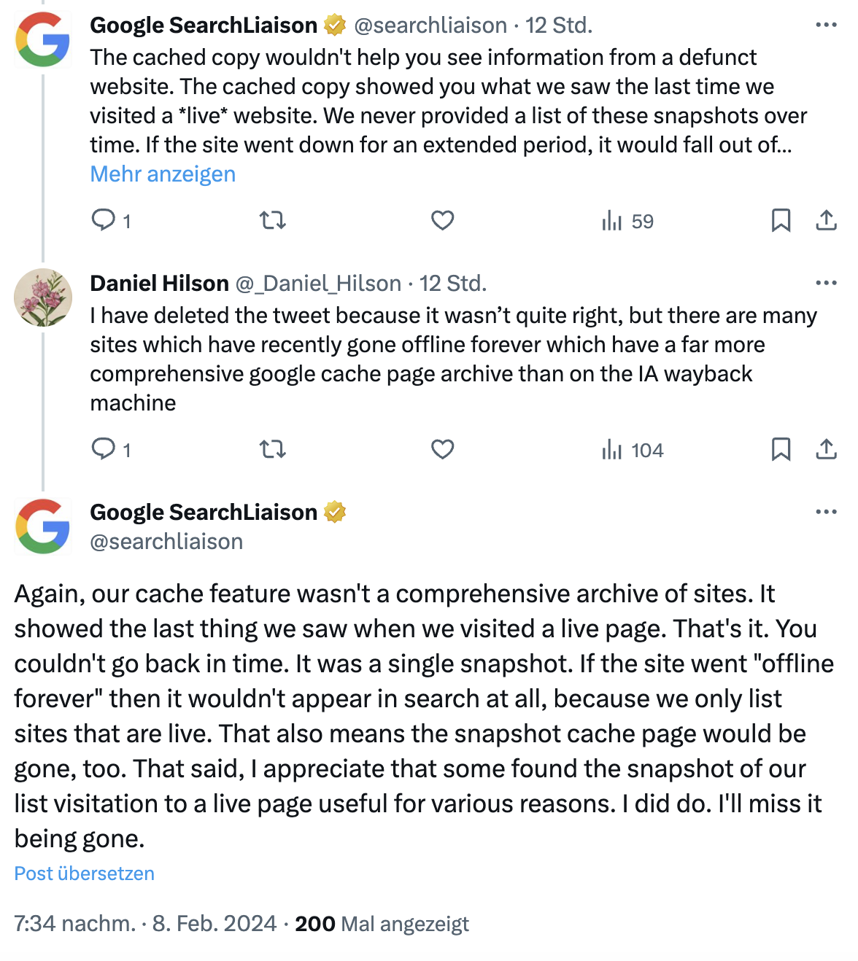This screenshot has width=858, height=961.
Task: Open the reply icon on Google SearchLiaison's tweet
Action: (103, 219)
